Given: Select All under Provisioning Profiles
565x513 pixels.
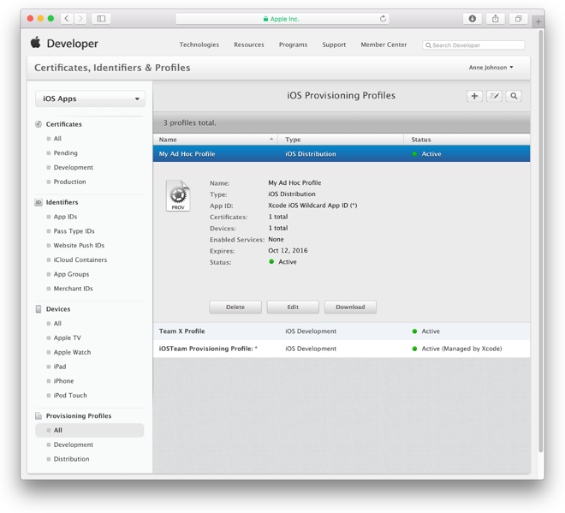Looking at the screenshot, I should tap(90, 430).
